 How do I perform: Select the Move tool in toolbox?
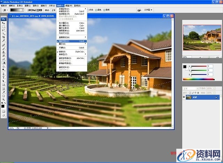(x=4, y=23)
